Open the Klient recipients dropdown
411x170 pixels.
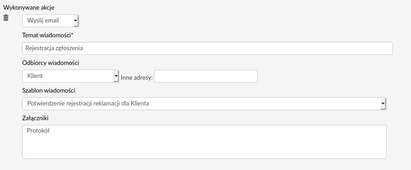coord(71,76)
